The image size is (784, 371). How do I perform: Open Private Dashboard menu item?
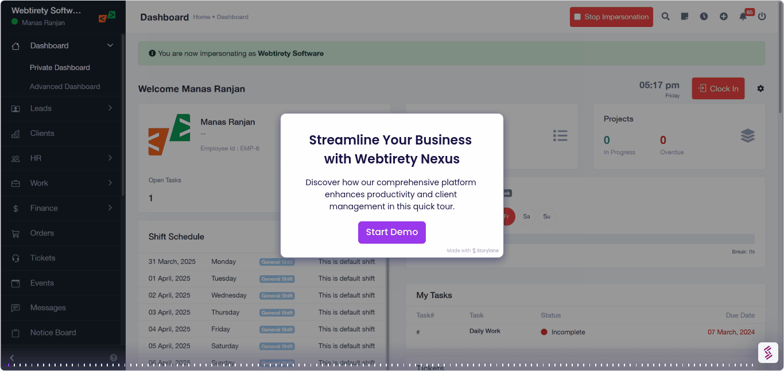[x=60, y=68]
